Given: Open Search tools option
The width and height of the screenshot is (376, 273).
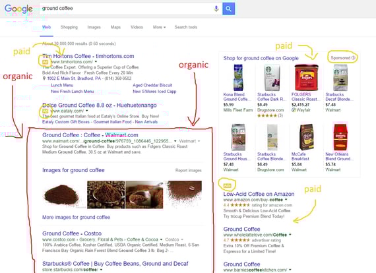Looking at the screenshot, I should [x=186, y=27].
